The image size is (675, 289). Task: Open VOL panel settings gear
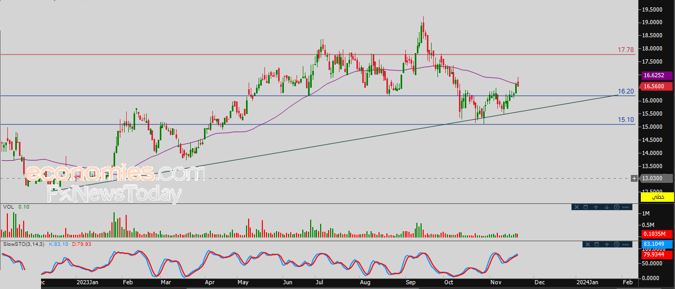point(616,207)
